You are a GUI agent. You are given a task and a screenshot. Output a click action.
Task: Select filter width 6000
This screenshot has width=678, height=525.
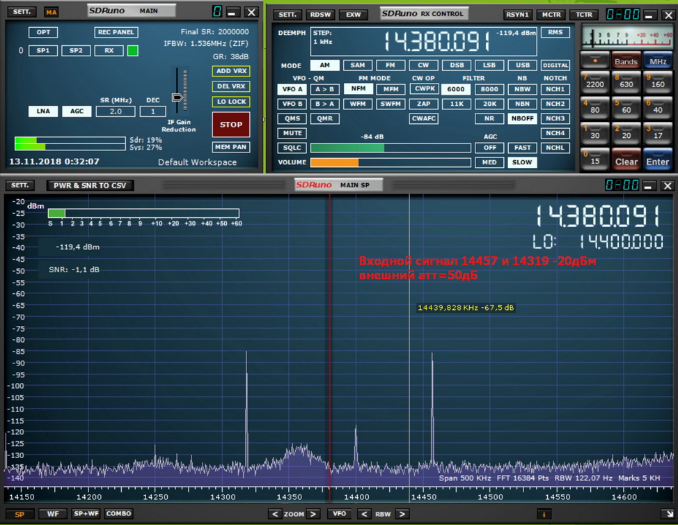click(456, 90)
